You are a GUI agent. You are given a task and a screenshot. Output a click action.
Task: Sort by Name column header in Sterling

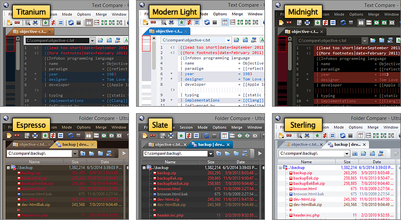(306, 162)
